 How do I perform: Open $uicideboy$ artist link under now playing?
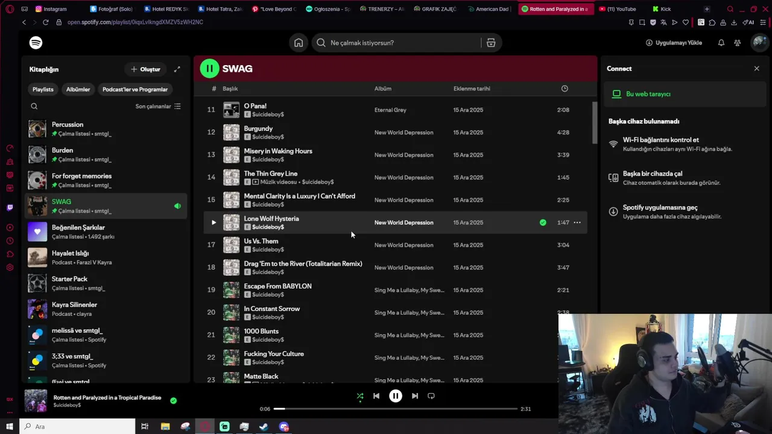[67, 406]
